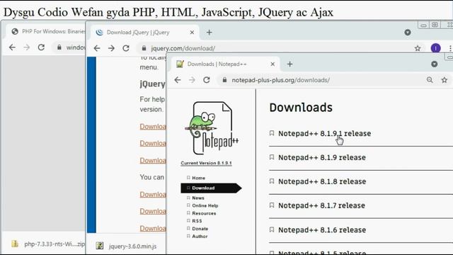The height and width of the screenshot is (255, 453).
Task: Open Notepad++ 8.1.9 release link
Action: pos(322,157)
